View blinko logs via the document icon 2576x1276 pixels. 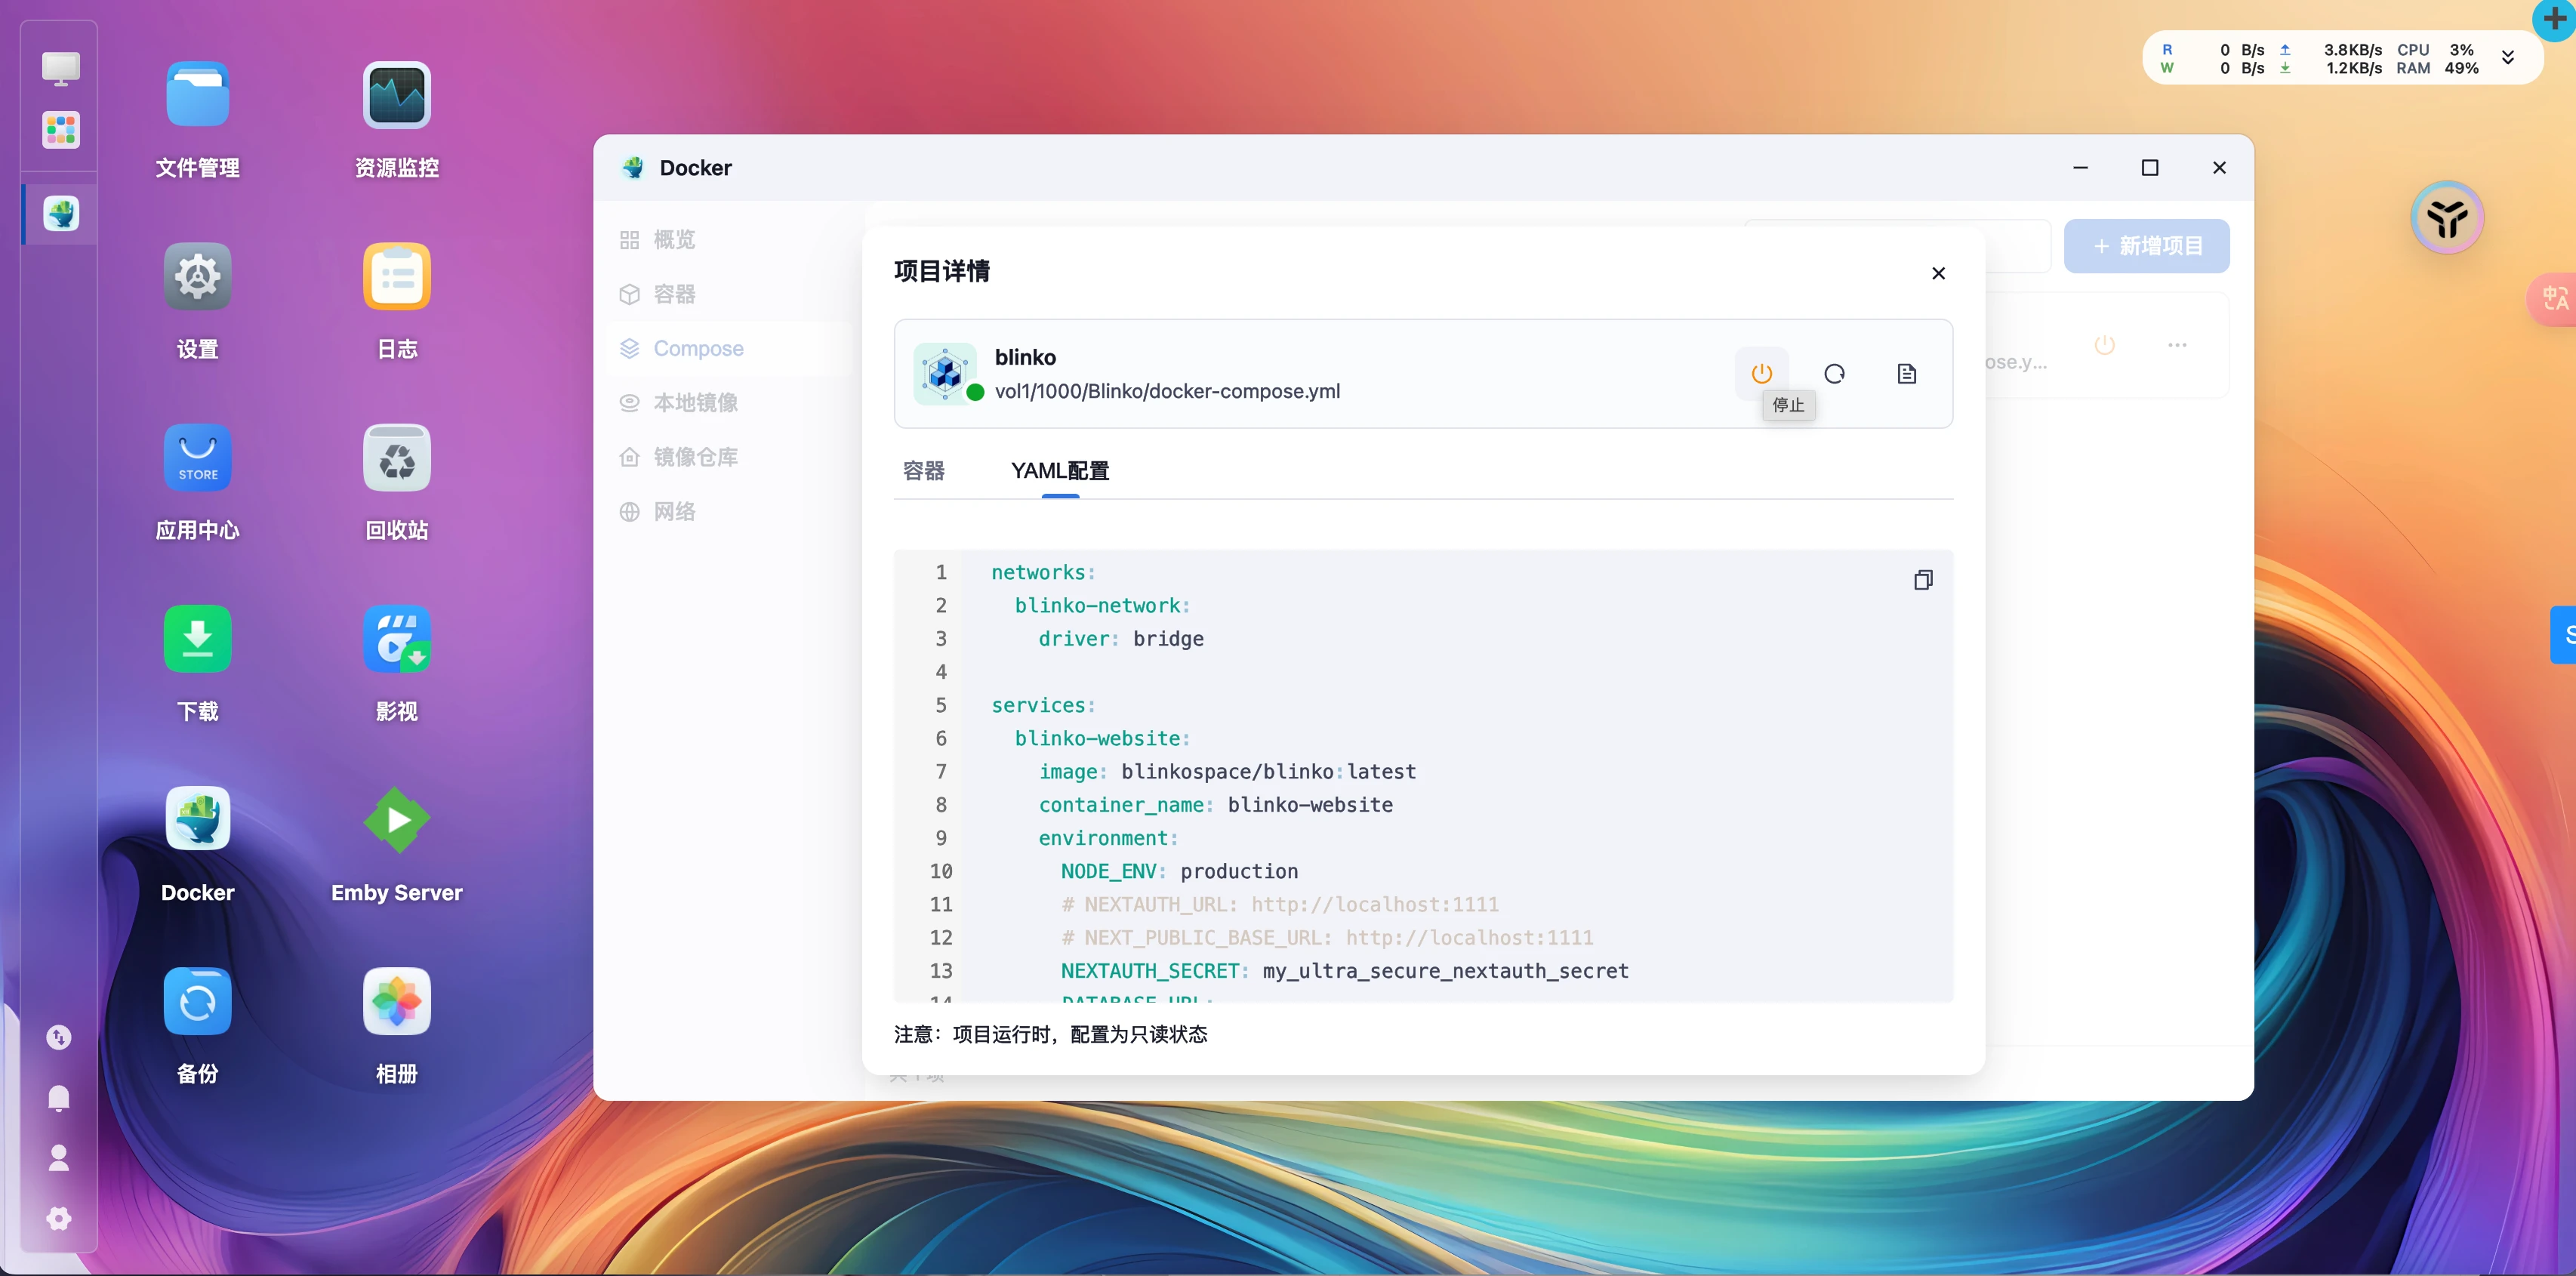click(x=1907, y=373)
